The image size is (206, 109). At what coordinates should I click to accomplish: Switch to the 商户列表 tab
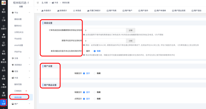coord(112,11)
